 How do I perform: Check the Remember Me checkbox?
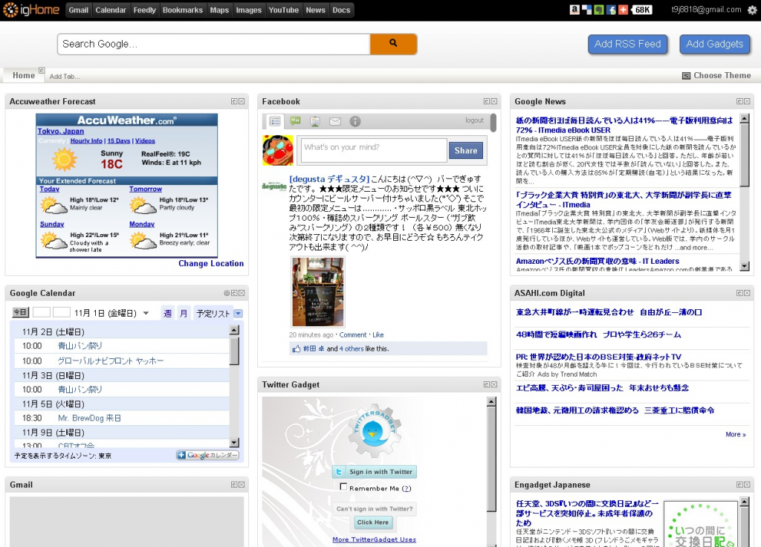point(343,488)
